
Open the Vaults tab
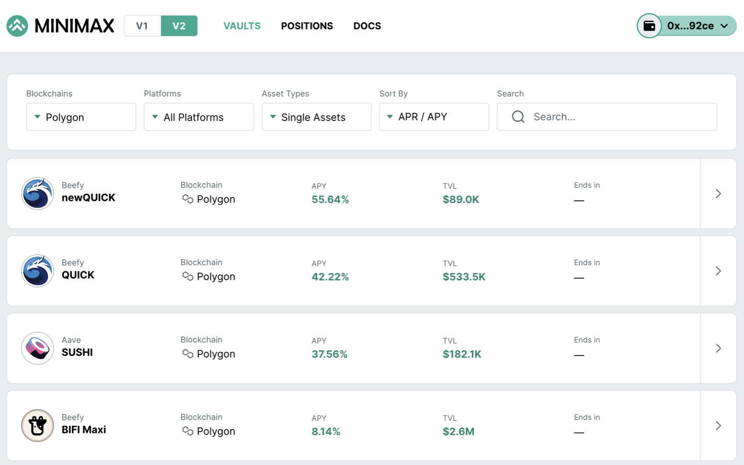point(242,26)
